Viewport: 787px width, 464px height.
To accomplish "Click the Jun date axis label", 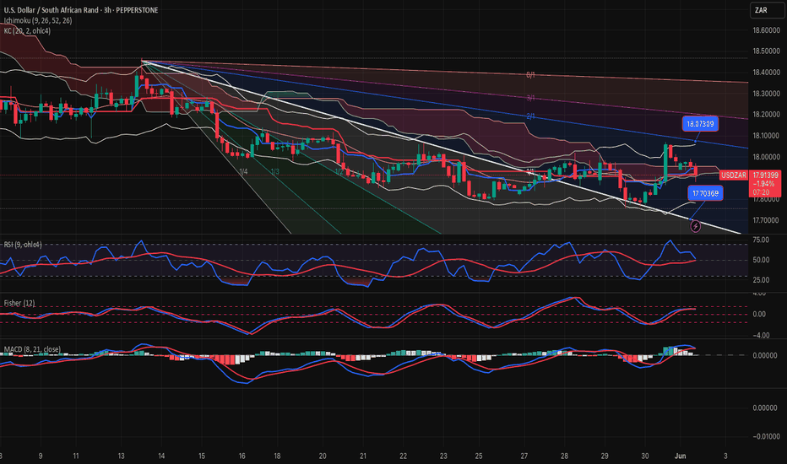I will (680, 456).
